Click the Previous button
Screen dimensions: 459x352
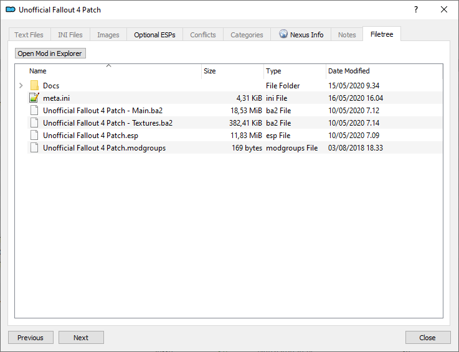point(31,338)
